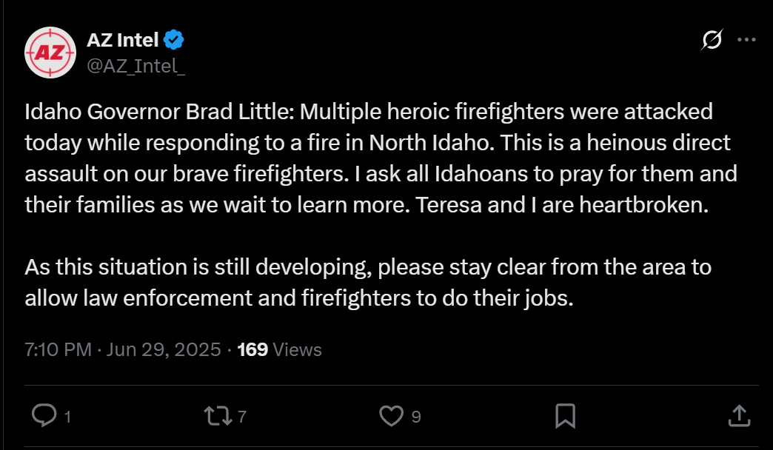
Task: Click the repost arrows icon
Action: (x=218, y=415)
